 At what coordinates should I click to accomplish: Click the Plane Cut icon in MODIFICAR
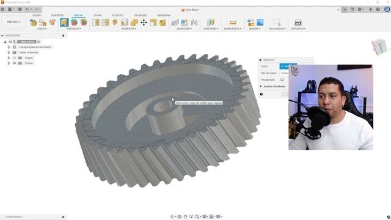point(115,23)
